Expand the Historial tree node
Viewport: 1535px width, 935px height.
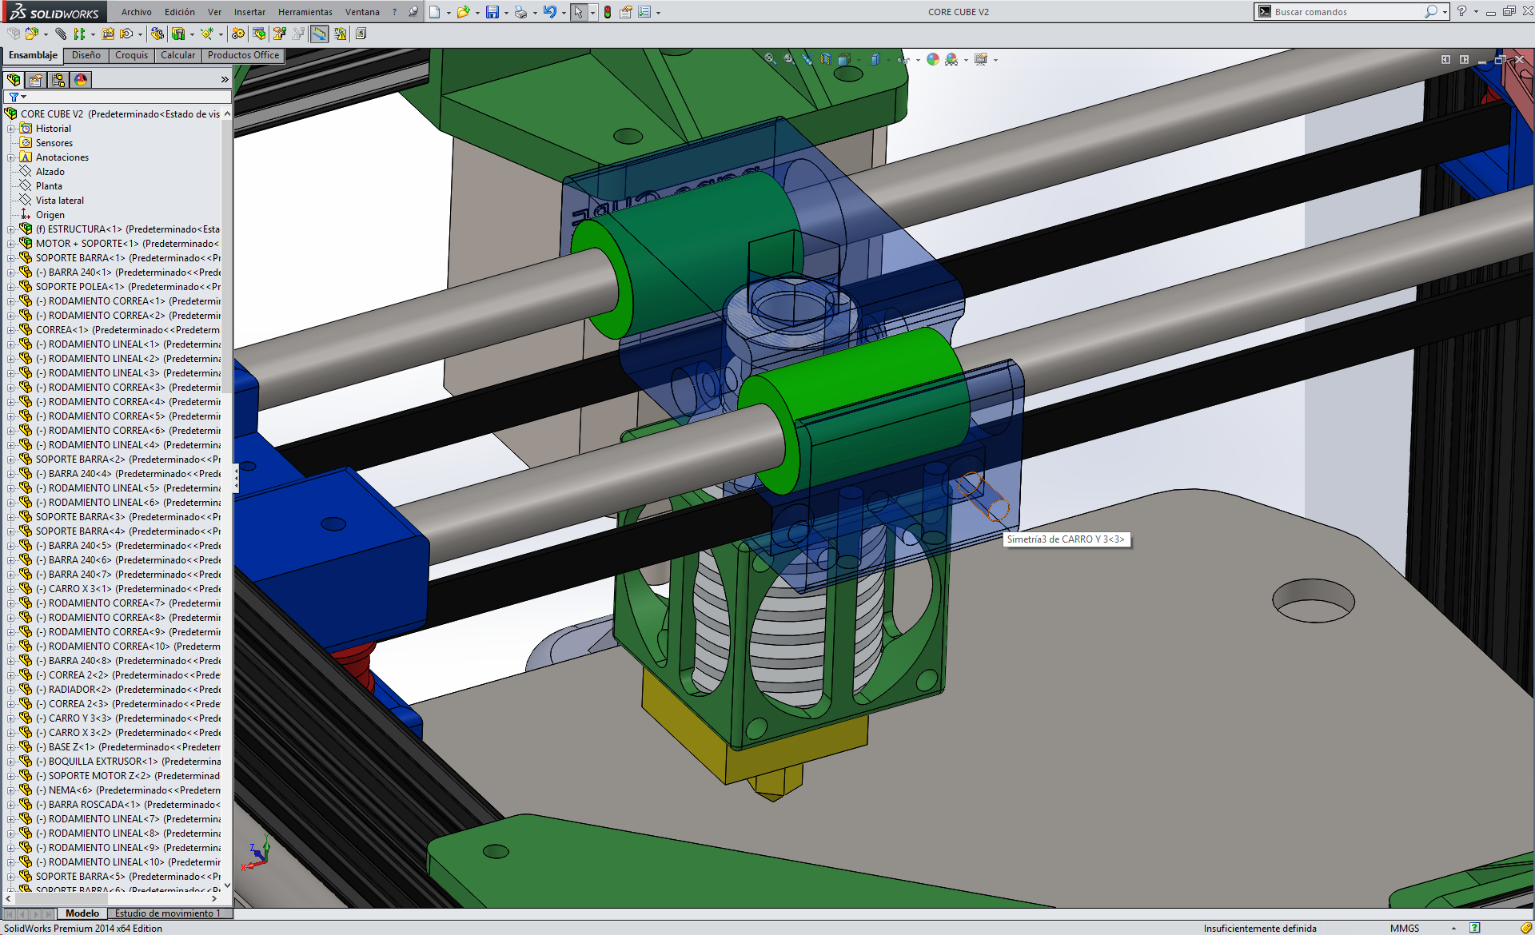11,129
